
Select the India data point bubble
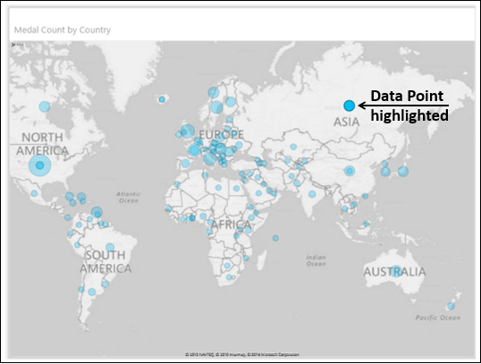tap(312, 194)
